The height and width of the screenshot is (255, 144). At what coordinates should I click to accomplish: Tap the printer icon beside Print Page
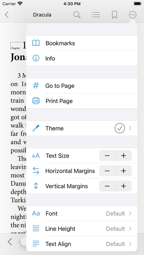(x=36, y=101)
